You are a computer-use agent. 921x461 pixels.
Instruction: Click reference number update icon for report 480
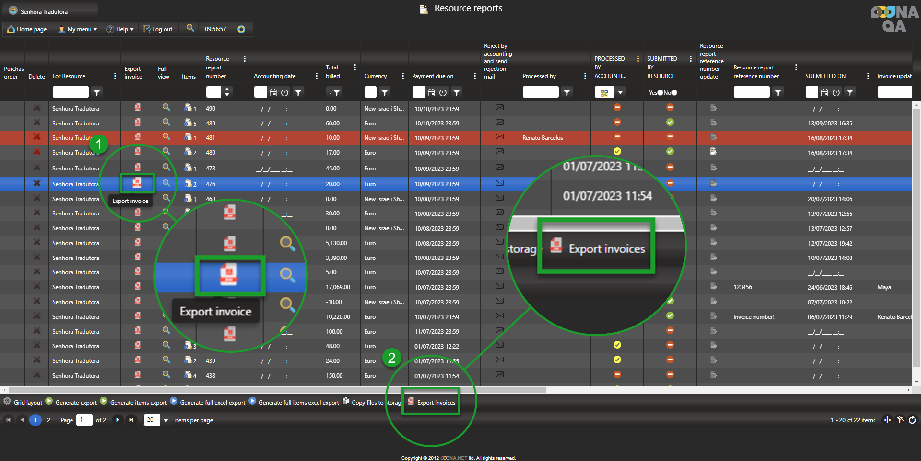tap(713, 152)
